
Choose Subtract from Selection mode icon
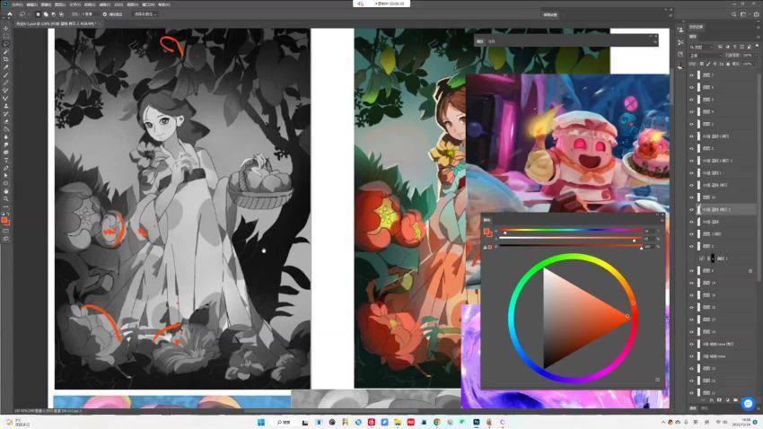(x=53, y=14)
